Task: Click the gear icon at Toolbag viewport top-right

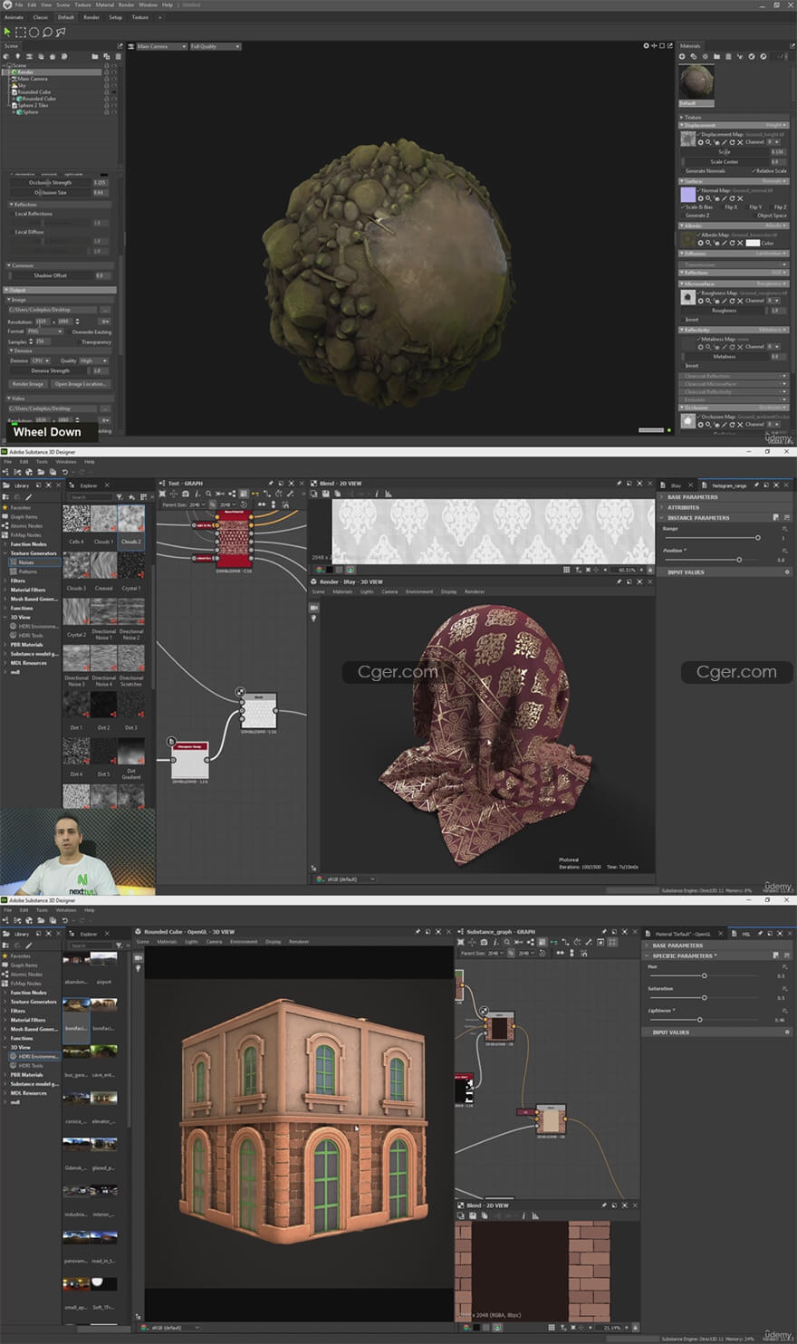Action: pyautogui.click(x=647, y=45)
